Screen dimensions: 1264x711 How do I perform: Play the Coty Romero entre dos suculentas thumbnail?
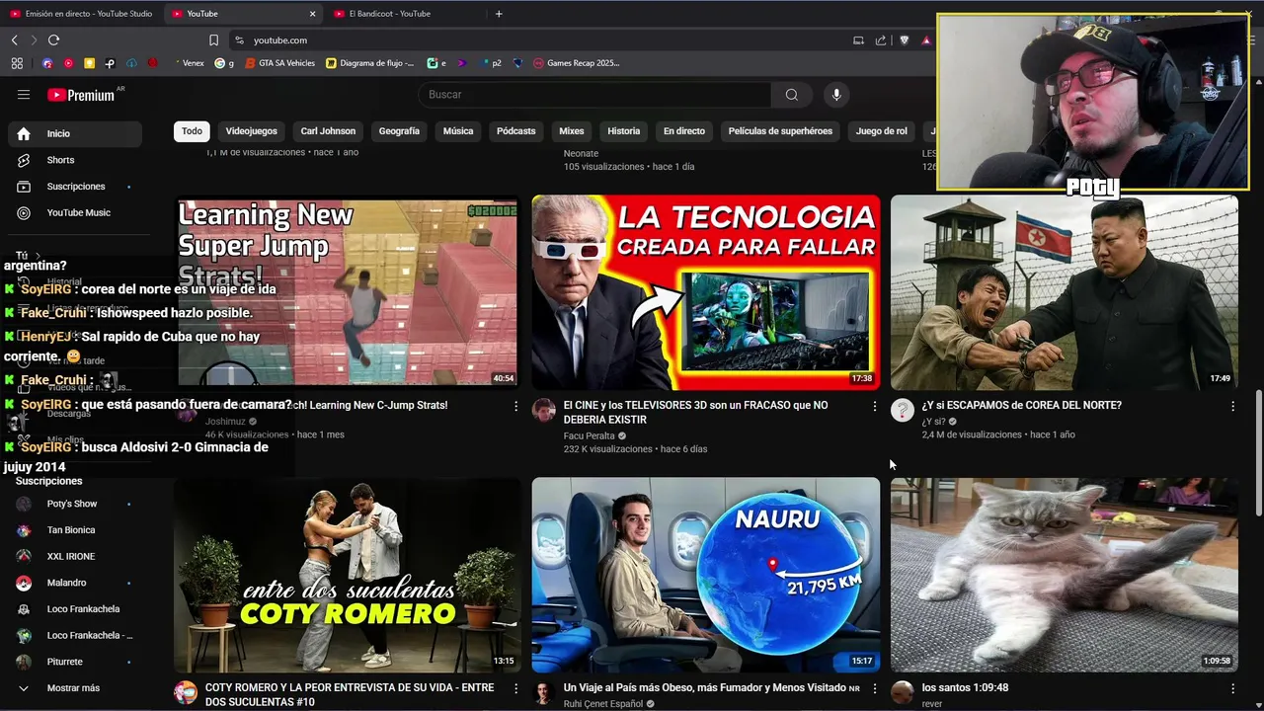(x=347, y=575)
